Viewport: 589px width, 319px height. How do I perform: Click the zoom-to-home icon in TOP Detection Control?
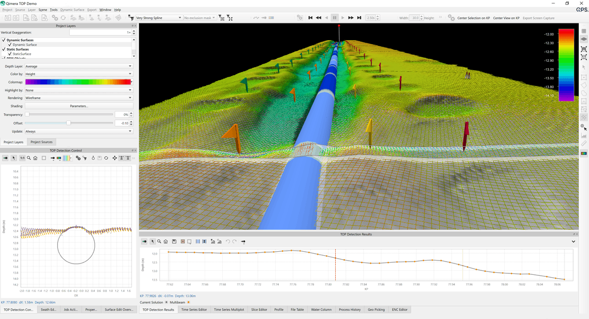(x=36, y=158)
